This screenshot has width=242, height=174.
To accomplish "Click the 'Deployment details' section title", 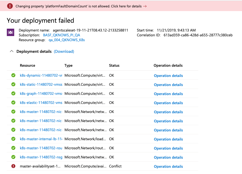I will coord(34,52).
